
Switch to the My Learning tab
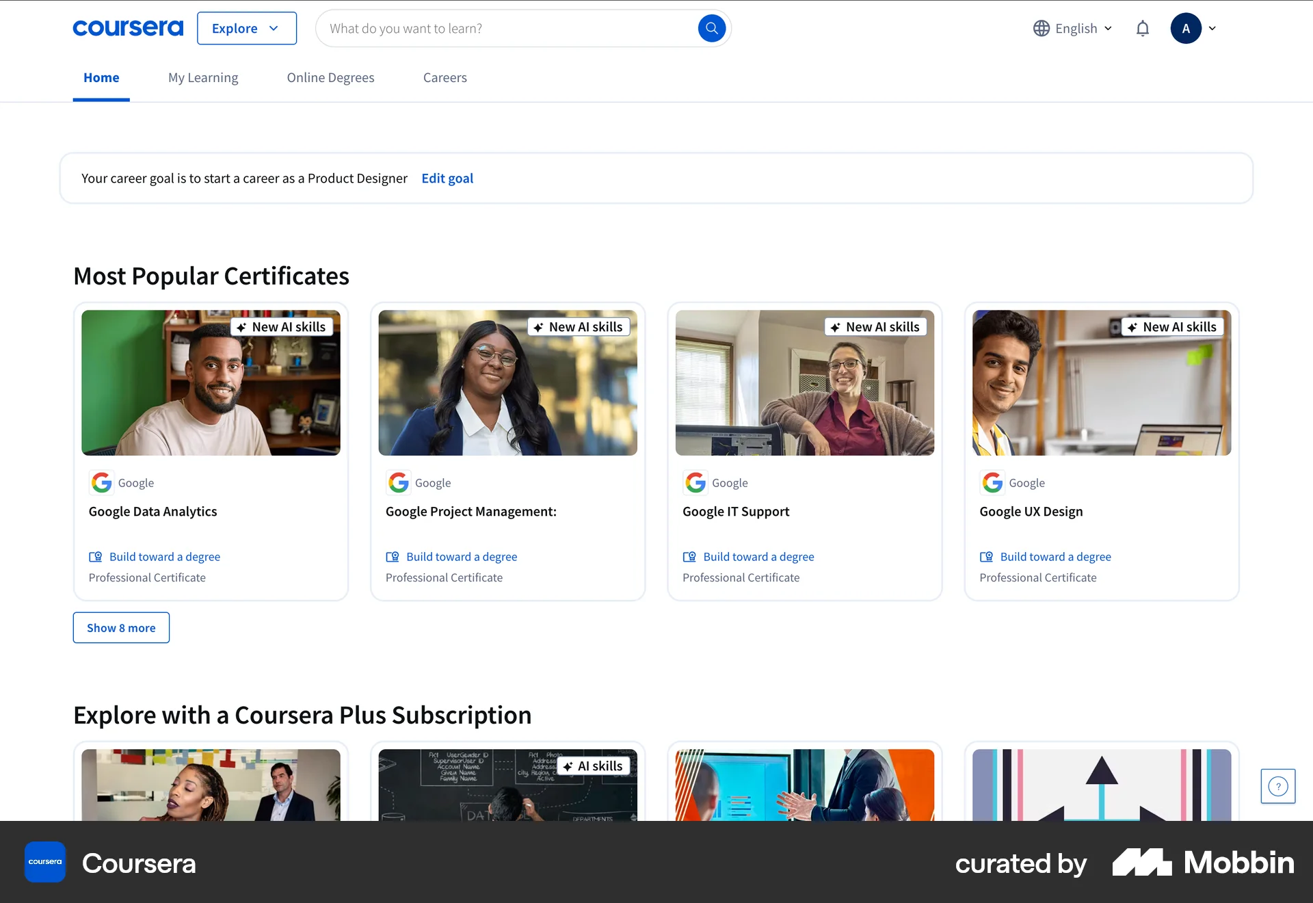point(202,77)
